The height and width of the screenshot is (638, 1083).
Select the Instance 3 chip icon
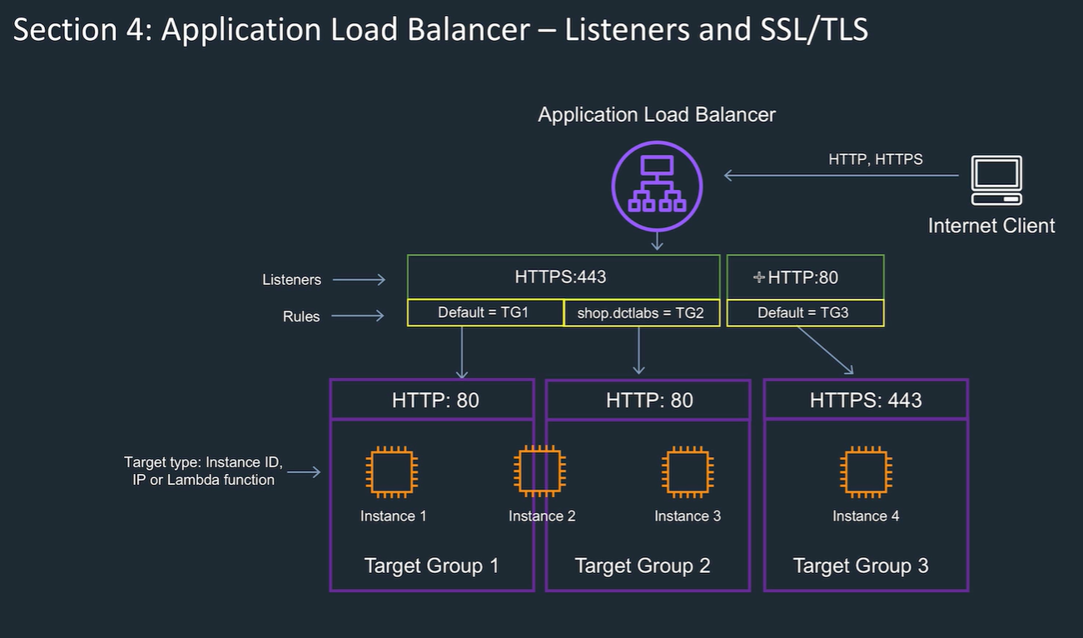[687, 472]
